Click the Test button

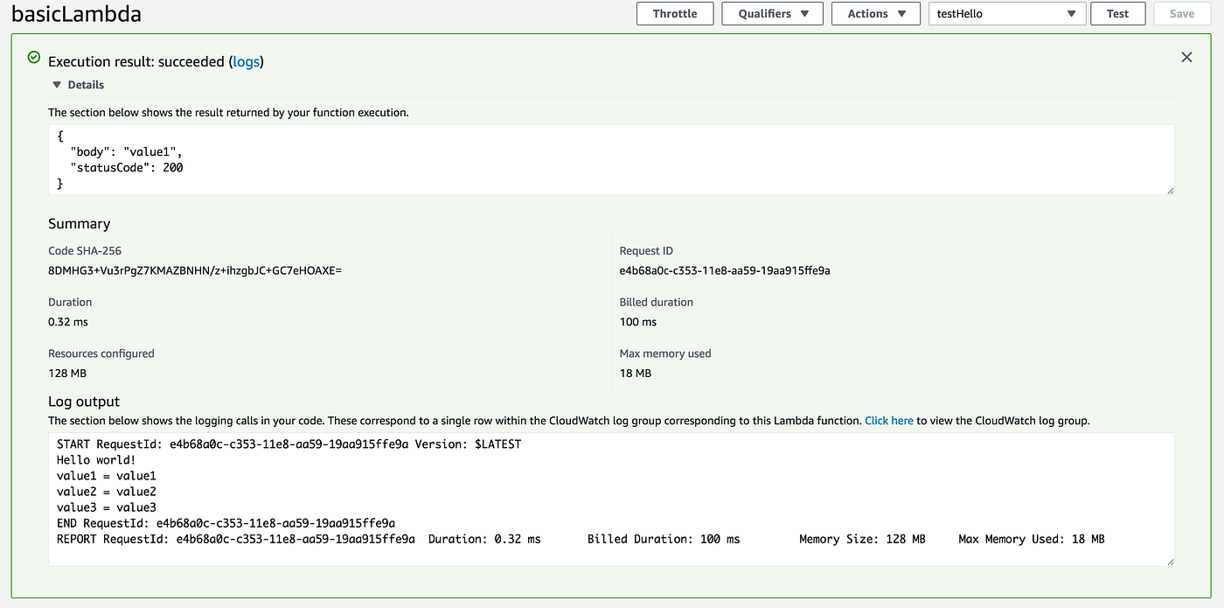tap(1117, 13)
